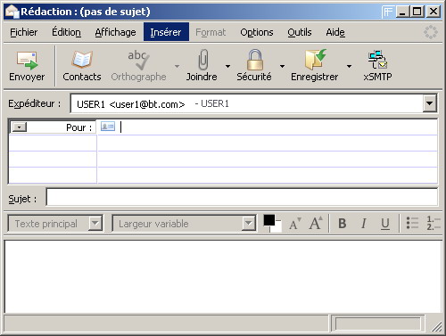
Task: Open the Options menu
Action: tap(257, 32)
